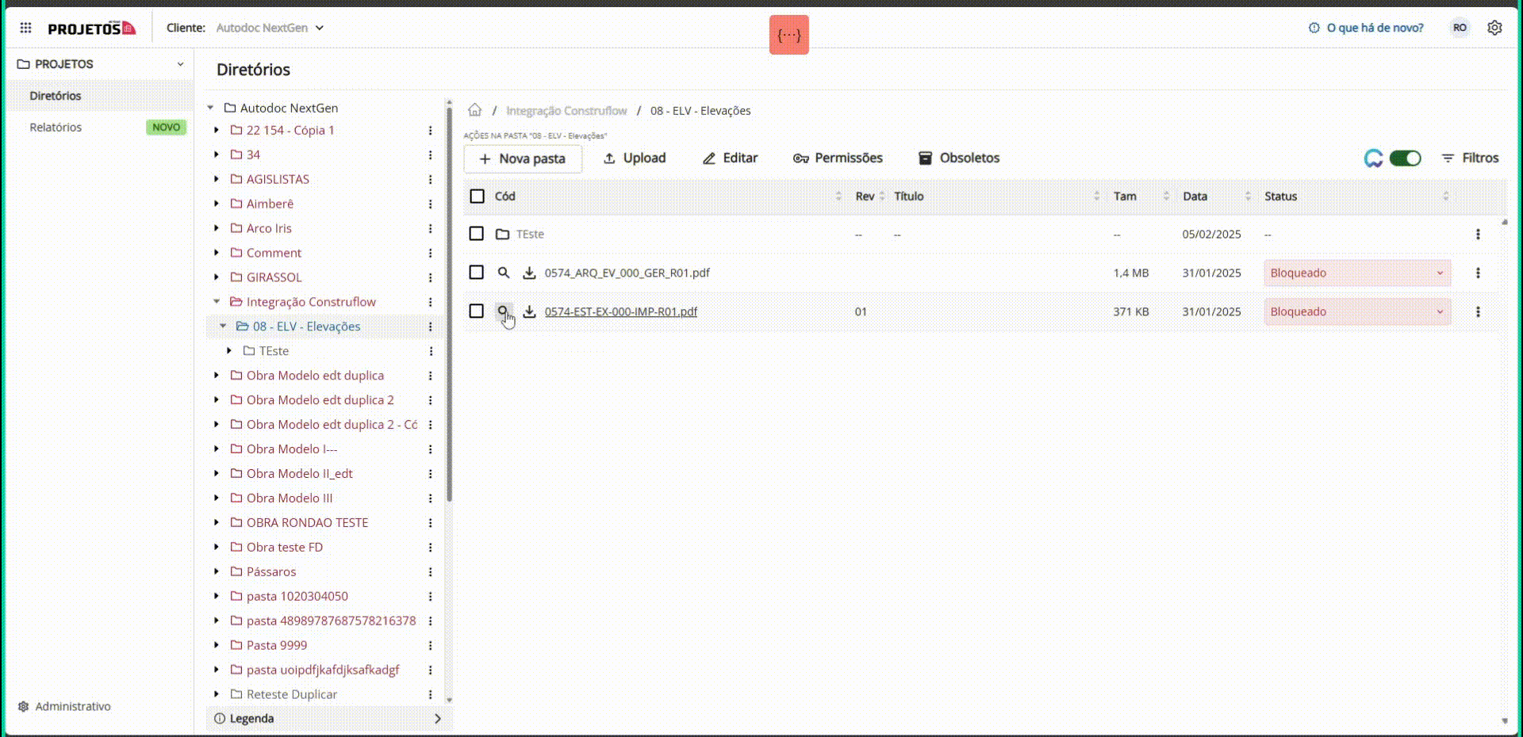Viewport: 1523px width, 737px height.
Task: Preview 0574_ARQ_EV_000_GER_R01.pdf with magnifier icon
Action: click(x=503, y=273)
